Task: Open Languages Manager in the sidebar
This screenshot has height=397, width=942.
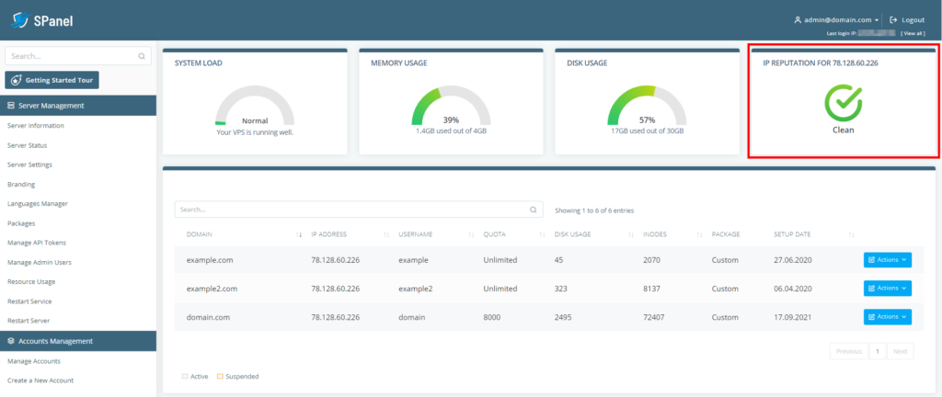Action: click(x=37, y=203)
